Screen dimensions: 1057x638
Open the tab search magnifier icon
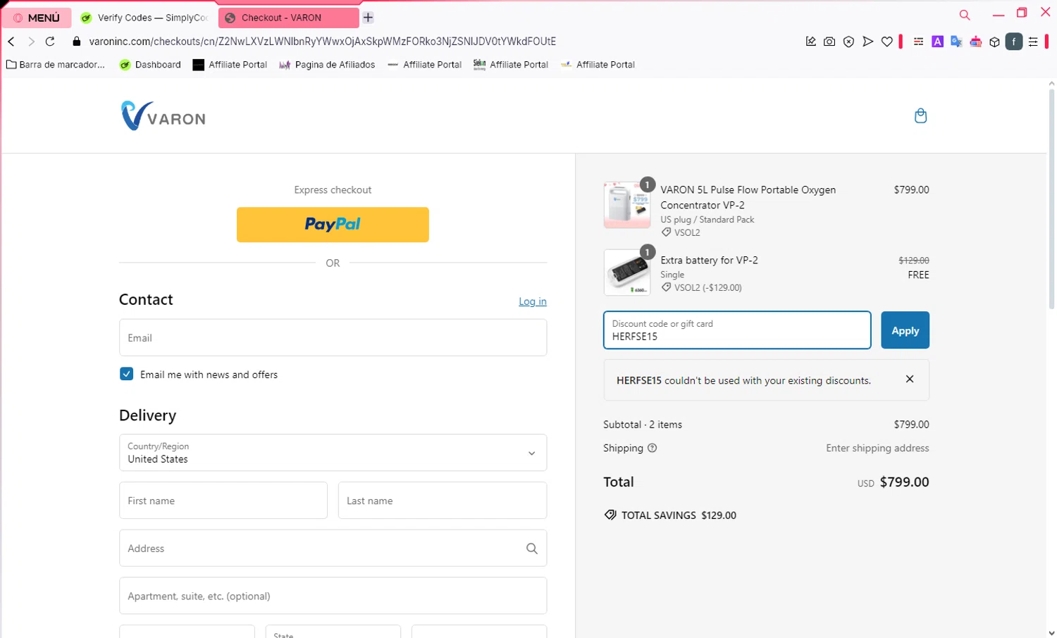(965, 15)
